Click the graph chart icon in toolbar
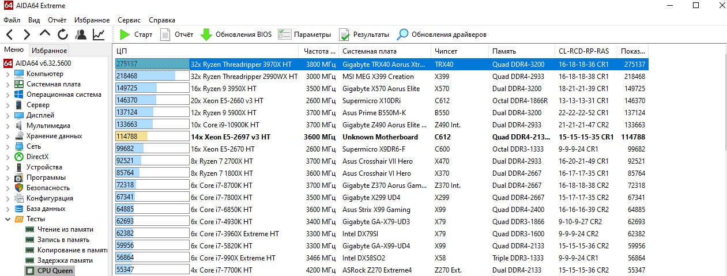This screenshot has width=727, height=276. (99, 35)
